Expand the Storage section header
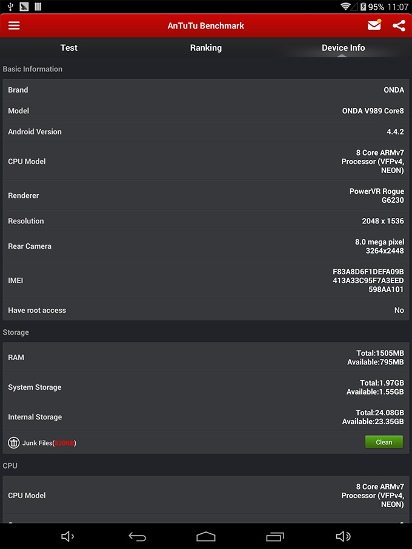Image resolution: width=412 pixels, height=549 pixels. coord(16,332)
